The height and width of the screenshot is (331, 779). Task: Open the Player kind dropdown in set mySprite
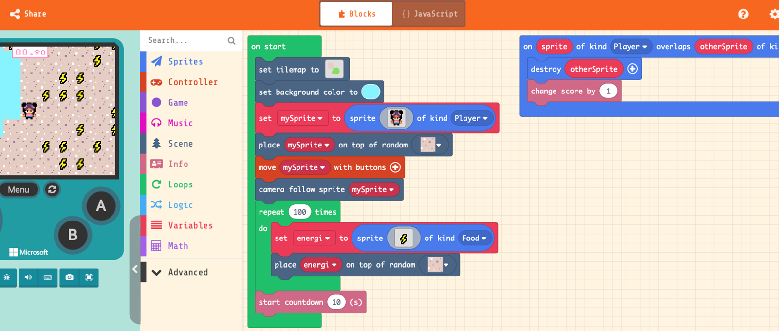471,118
